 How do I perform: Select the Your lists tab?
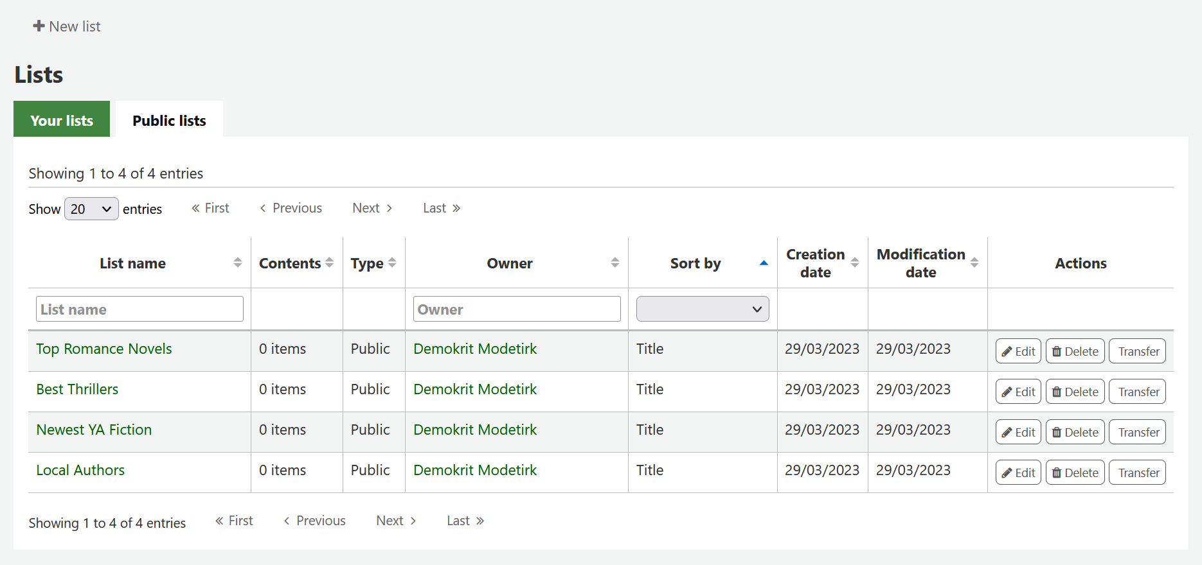62,120
